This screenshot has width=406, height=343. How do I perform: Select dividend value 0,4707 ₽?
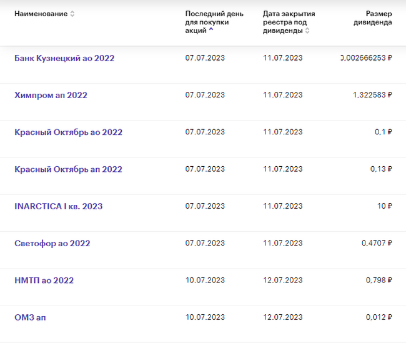(x=377, y=243)
